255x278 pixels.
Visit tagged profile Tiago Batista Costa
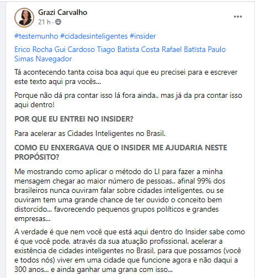pyautogui.click(x=128, y=49)
